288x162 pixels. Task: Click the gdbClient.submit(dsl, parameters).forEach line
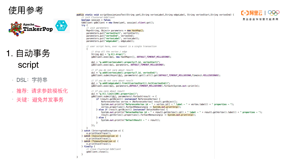[124, 96]
